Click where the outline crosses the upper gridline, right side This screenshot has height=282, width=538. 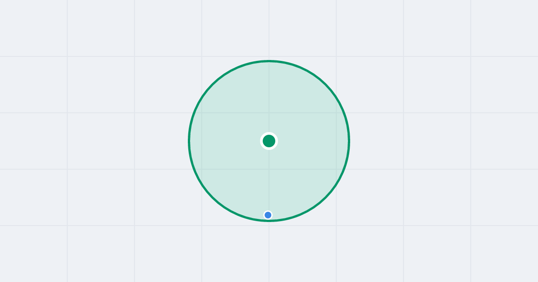click(344, 113)
